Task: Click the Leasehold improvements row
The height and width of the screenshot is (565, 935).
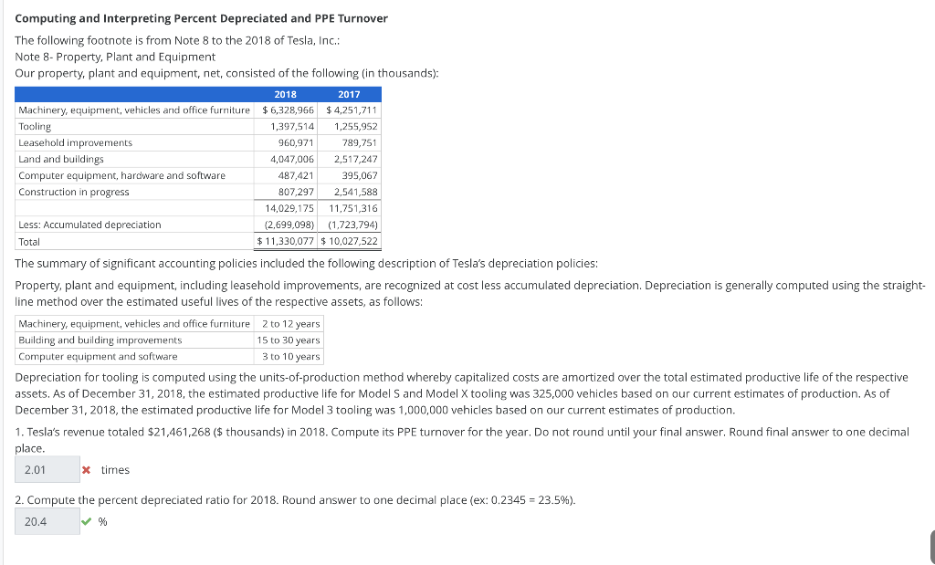Action: 75,142
